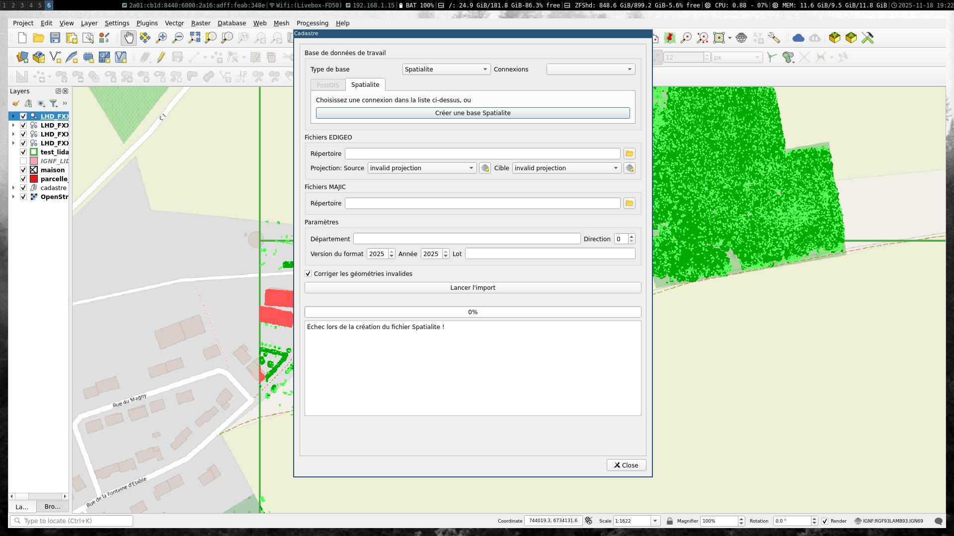Browse for the EDIGEO directory folder icon
The image size is (954, 536).
(629, 154)
